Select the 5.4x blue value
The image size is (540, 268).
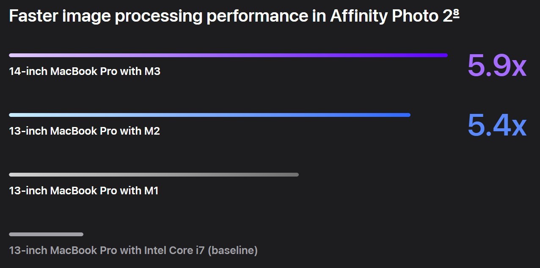coord(497,125)
